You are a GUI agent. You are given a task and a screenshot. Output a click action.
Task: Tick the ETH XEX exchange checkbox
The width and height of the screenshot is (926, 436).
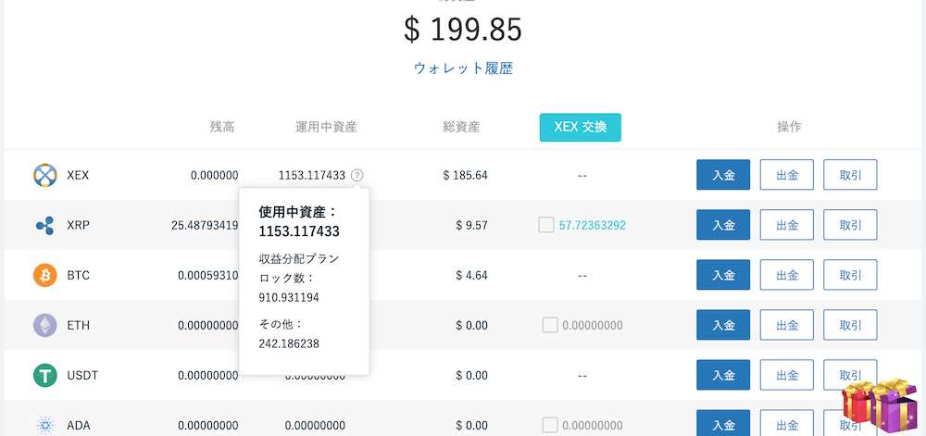point(550,325)
